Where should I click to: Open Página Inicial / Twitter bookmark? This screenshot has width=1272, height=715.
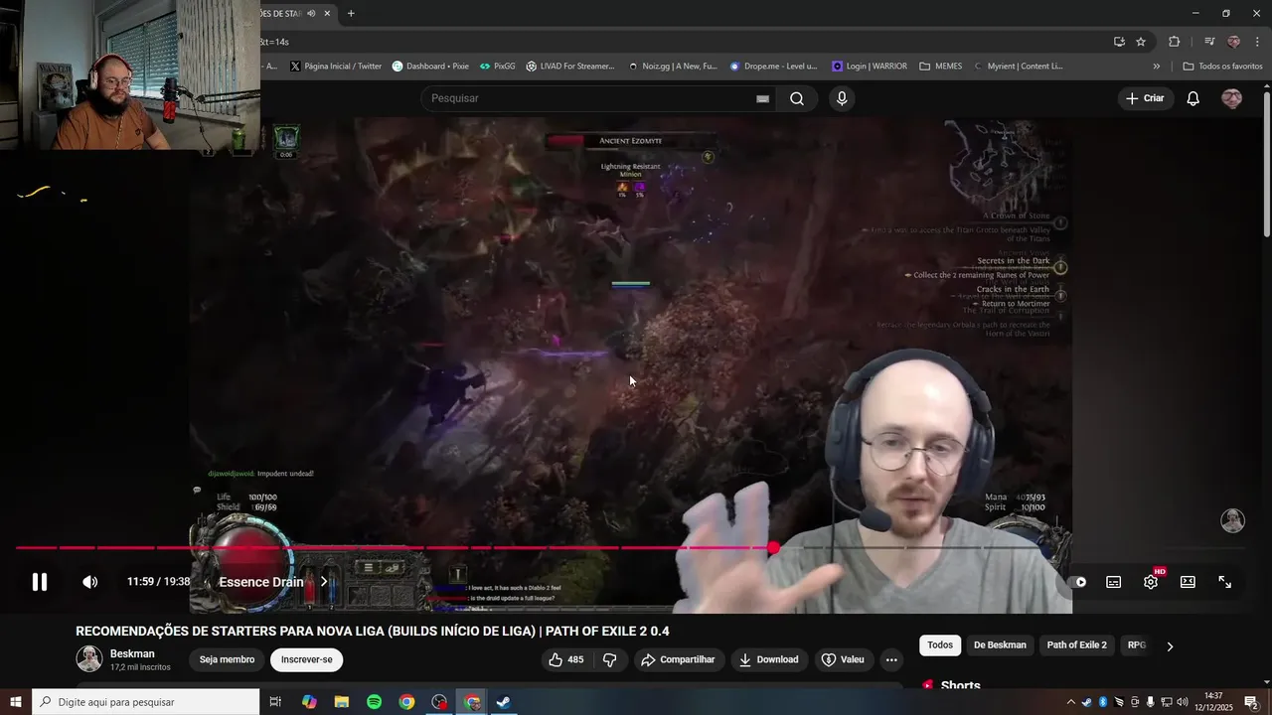pos(336,67)
